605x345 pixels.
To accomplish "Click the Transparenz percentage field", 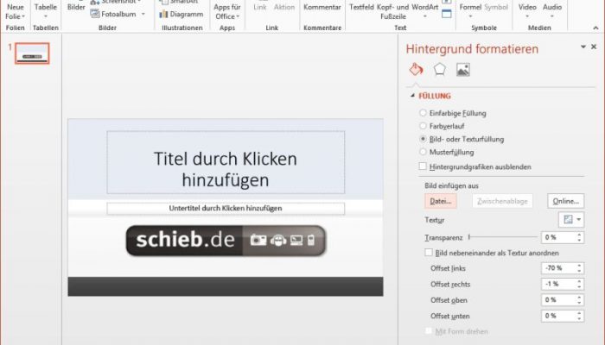I will pyautogui.click(x=558, y=237).
